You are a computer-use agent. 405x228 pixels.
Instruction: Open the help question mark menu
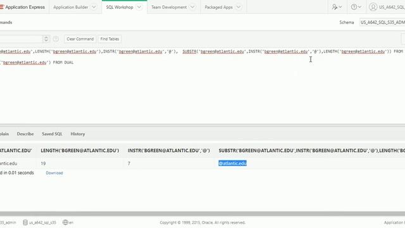coord(356,7)
